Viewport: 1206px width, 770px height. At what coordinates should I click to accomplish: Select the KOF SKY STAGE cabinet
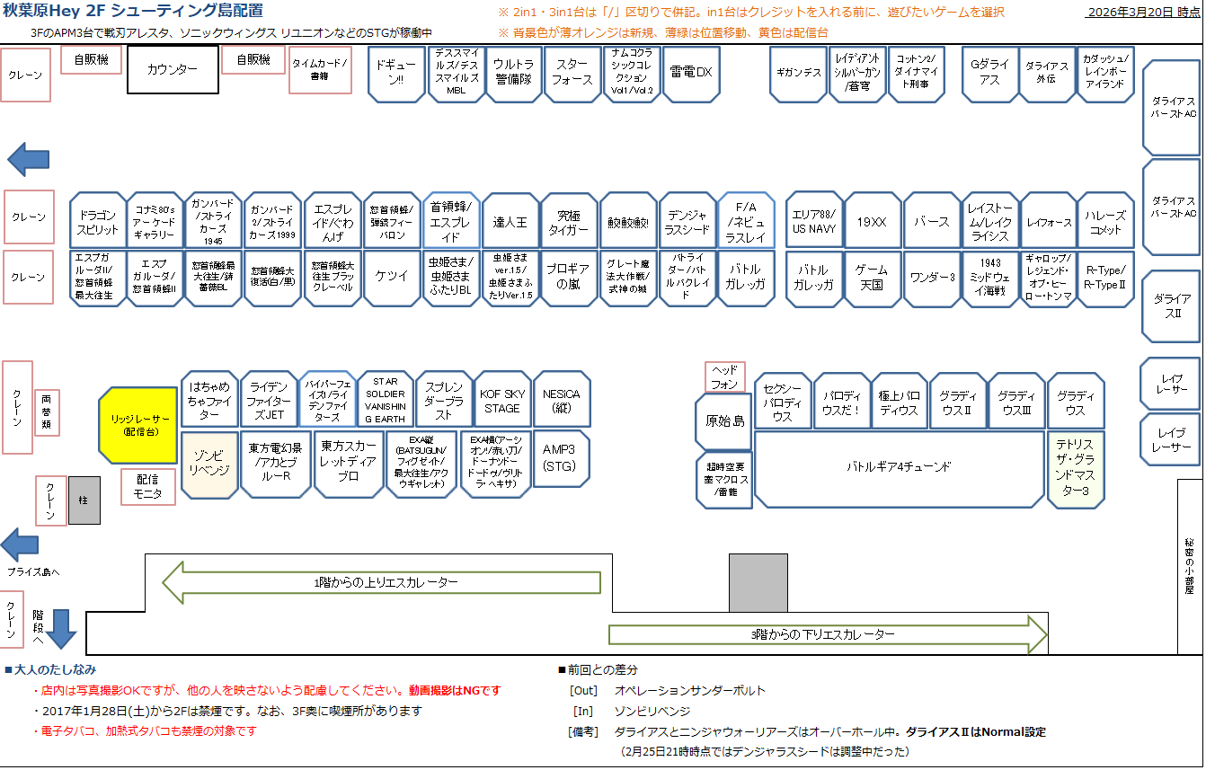pos(502,400)
